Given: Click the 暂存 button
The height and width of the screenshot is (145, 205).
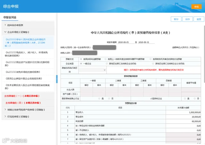Looking at the screenshot, I should 176,19.
